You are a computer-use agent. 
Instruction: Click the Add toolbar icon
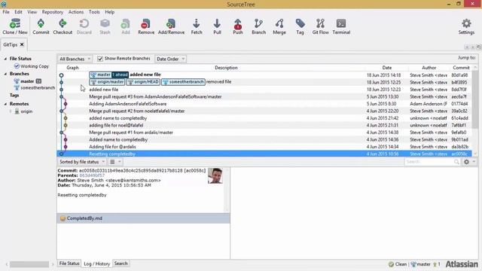coord(126,26)
